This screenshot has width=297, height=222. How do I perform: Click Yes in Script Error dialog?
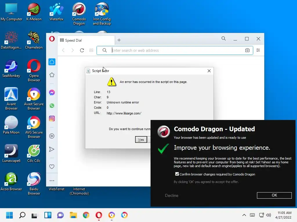click(141, 140)
